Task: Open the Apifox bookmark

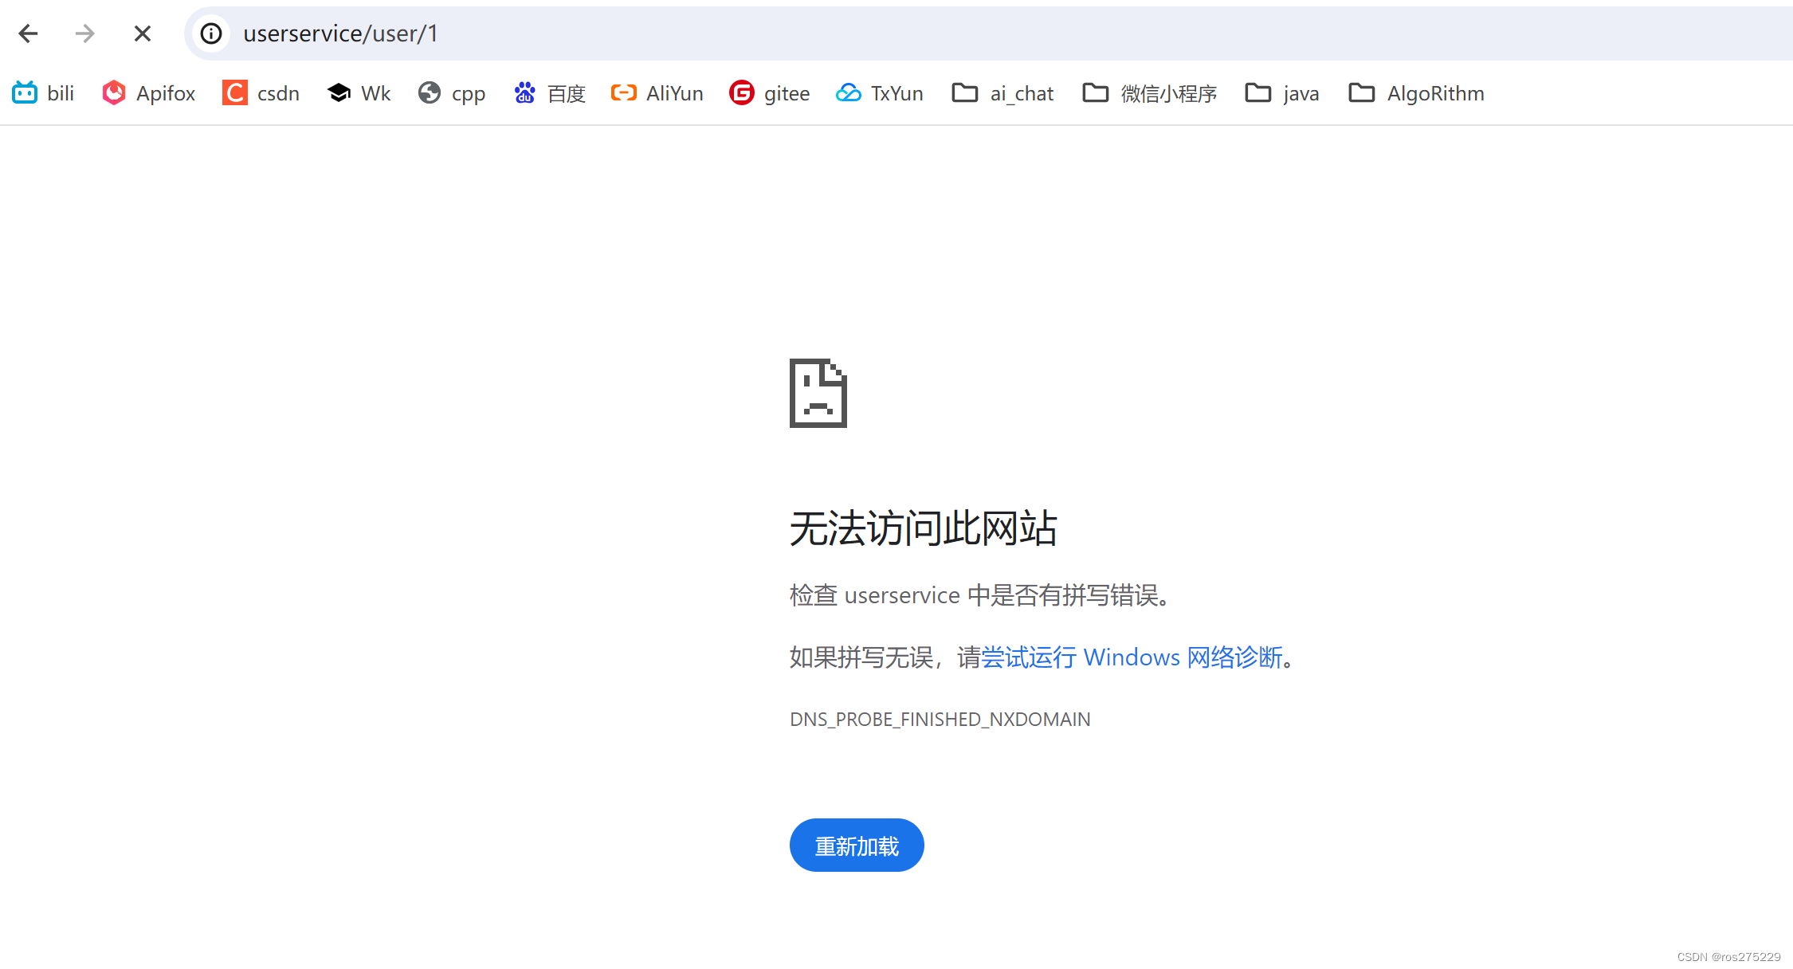Action: coord(150,93)
